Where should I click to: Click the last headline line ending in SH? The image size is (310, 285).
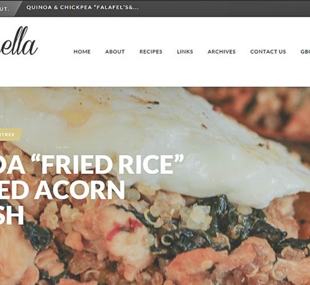(x=12, y=215)
